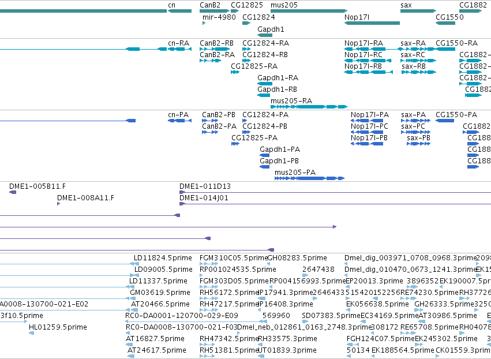Image resolution: width=491 pixels, height=359 pixels.
Task: Select the mus205 gene arrow
Action: click(x=309, y=11)
